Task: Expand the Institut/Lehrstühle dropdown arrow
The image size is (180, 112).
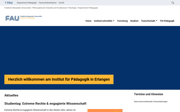Action: coord(114,21)
